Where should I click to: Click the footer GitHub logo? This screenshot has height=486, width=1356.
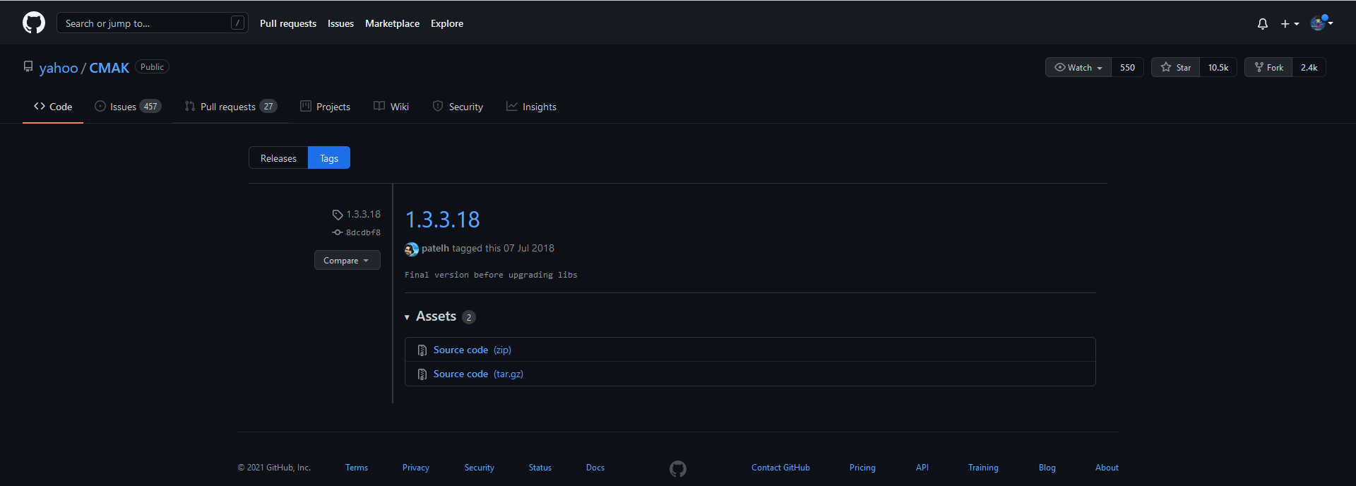pos(678,468)
